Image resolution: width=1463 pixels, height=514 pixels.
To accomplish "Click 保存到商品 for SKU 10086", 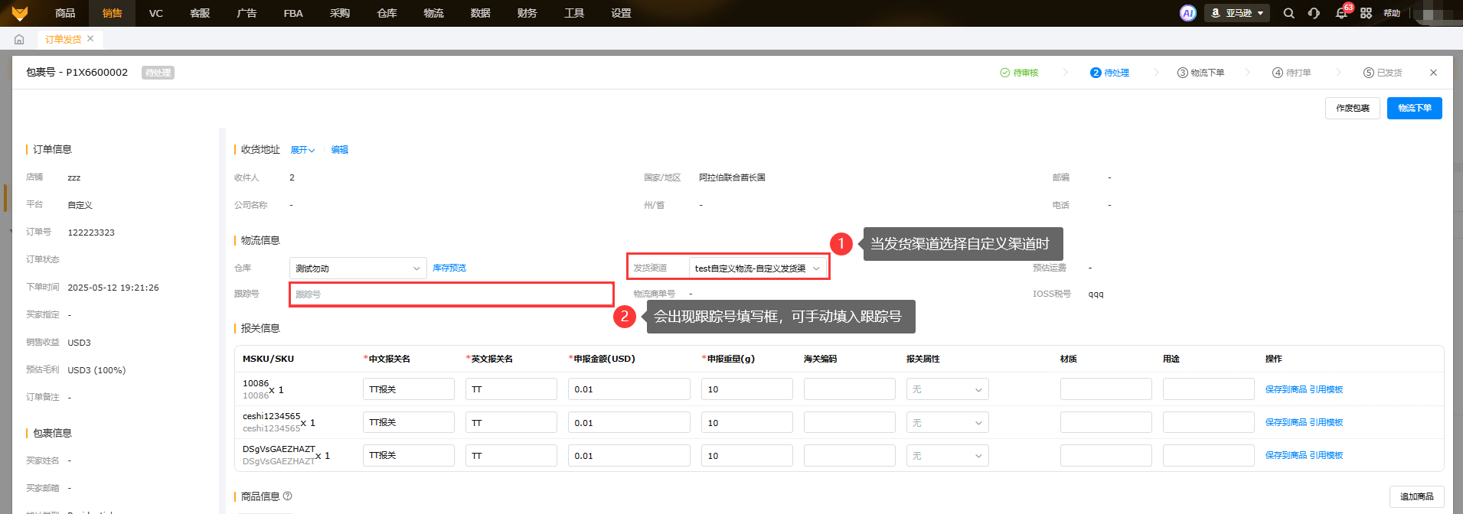I will tap(1286, 389).
